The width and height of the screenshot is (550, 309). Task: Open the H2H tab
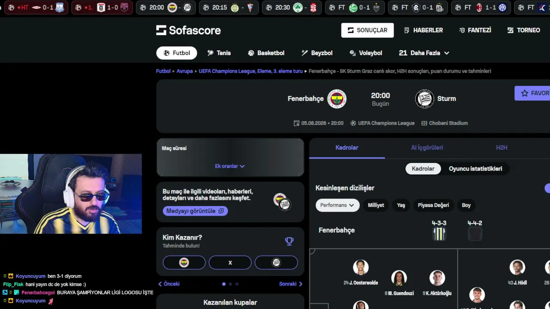(x=501, y=148)
